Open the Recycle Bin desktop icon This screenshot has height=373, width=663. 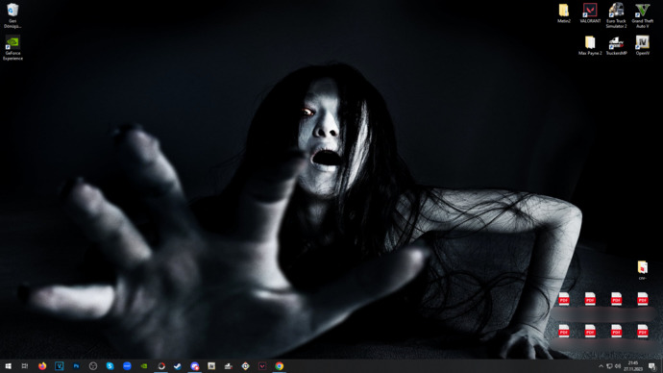point(12,15)
